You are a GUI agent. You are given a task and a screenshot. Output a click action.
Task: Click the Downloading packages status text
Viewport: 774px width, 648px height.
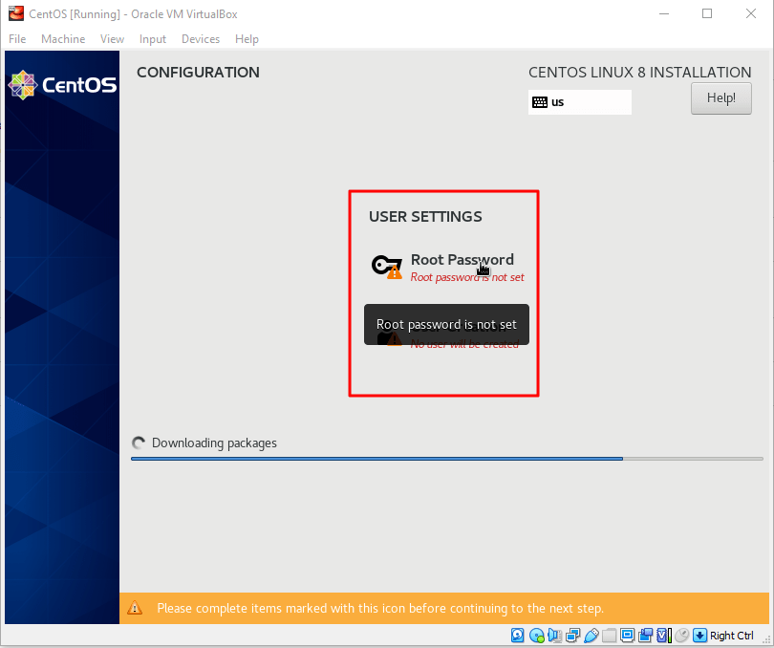pos(214,443)
